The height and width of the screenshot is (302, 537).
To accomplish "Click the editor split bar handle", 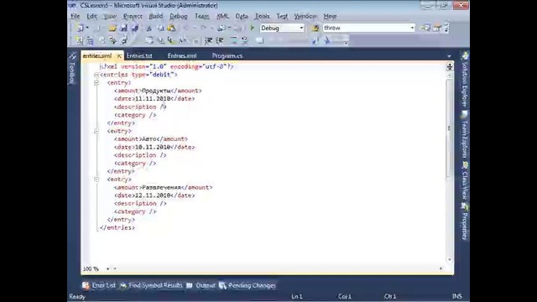I will tap(450, 67).
